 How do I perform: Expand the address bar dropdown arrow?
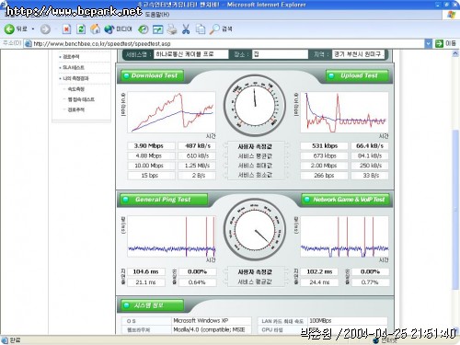(x=429, y=43)
